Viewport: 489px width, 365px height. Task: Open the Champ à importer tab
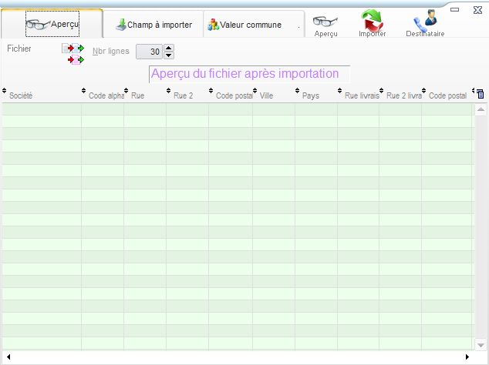click(x=153, y=25)
